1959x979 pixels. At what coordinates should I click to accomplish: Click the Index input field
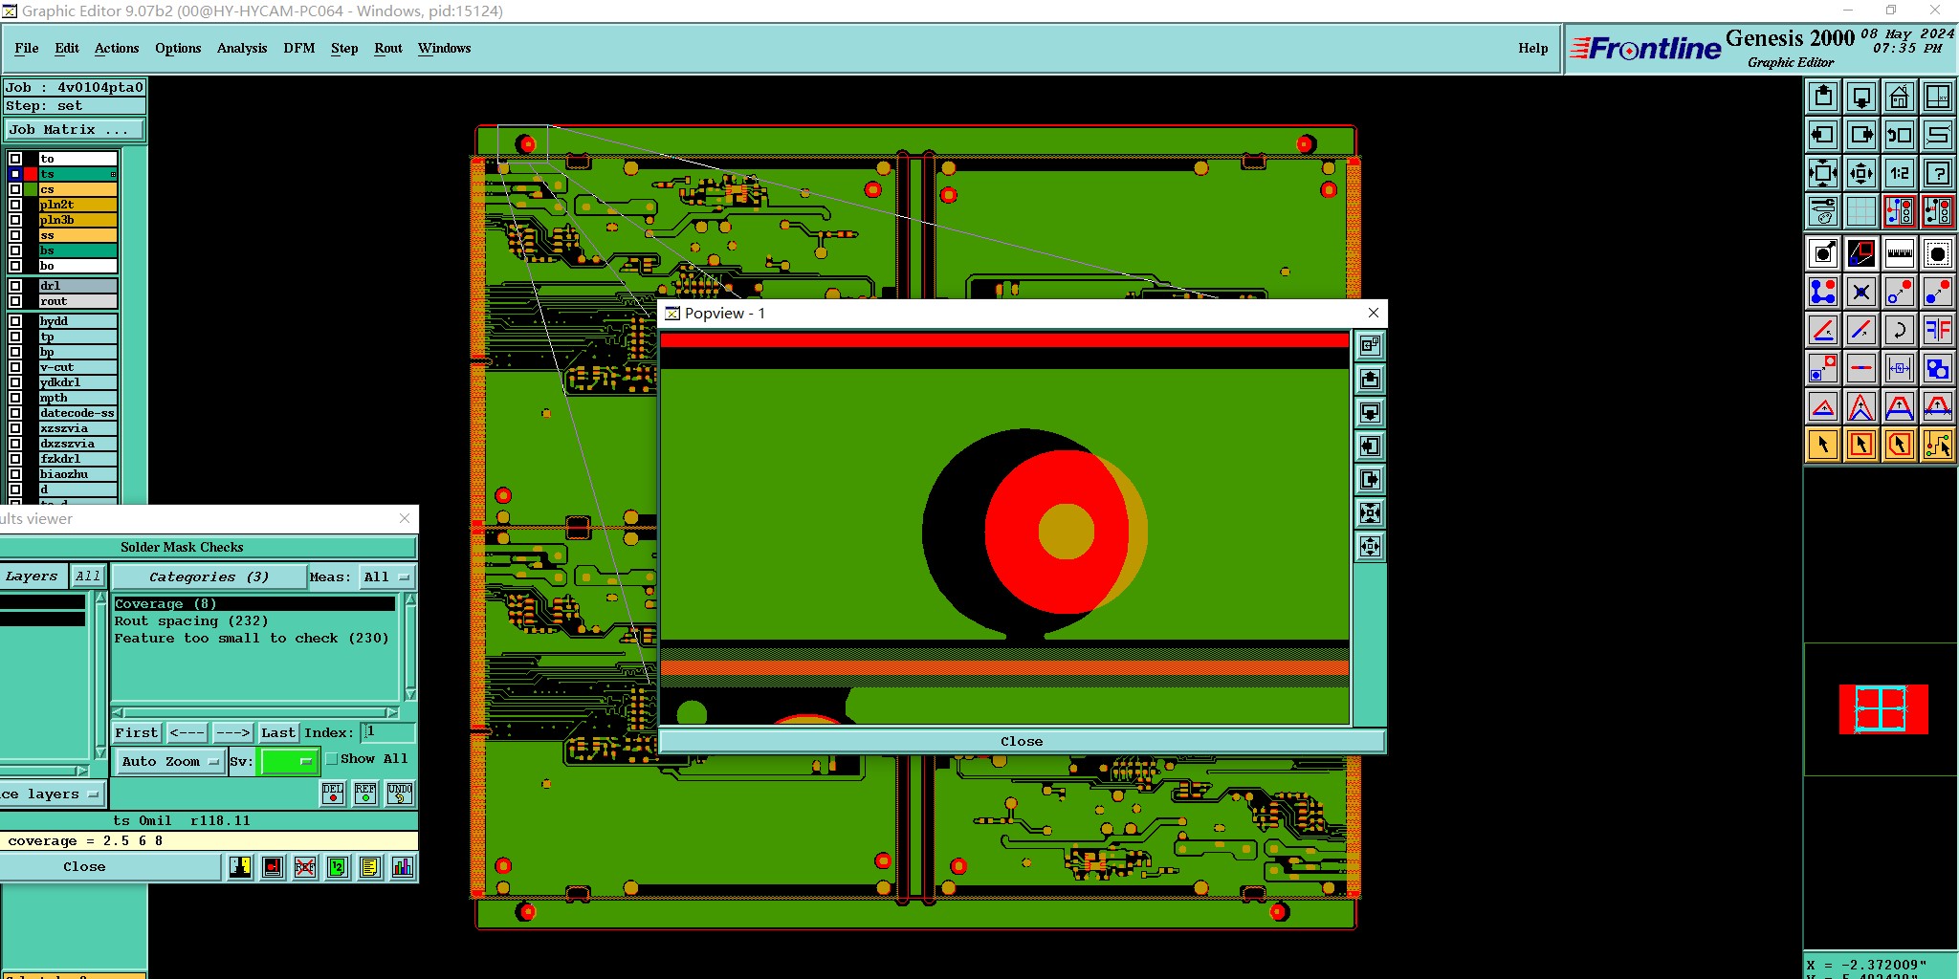pyautogui.click(x=388, y=733)
